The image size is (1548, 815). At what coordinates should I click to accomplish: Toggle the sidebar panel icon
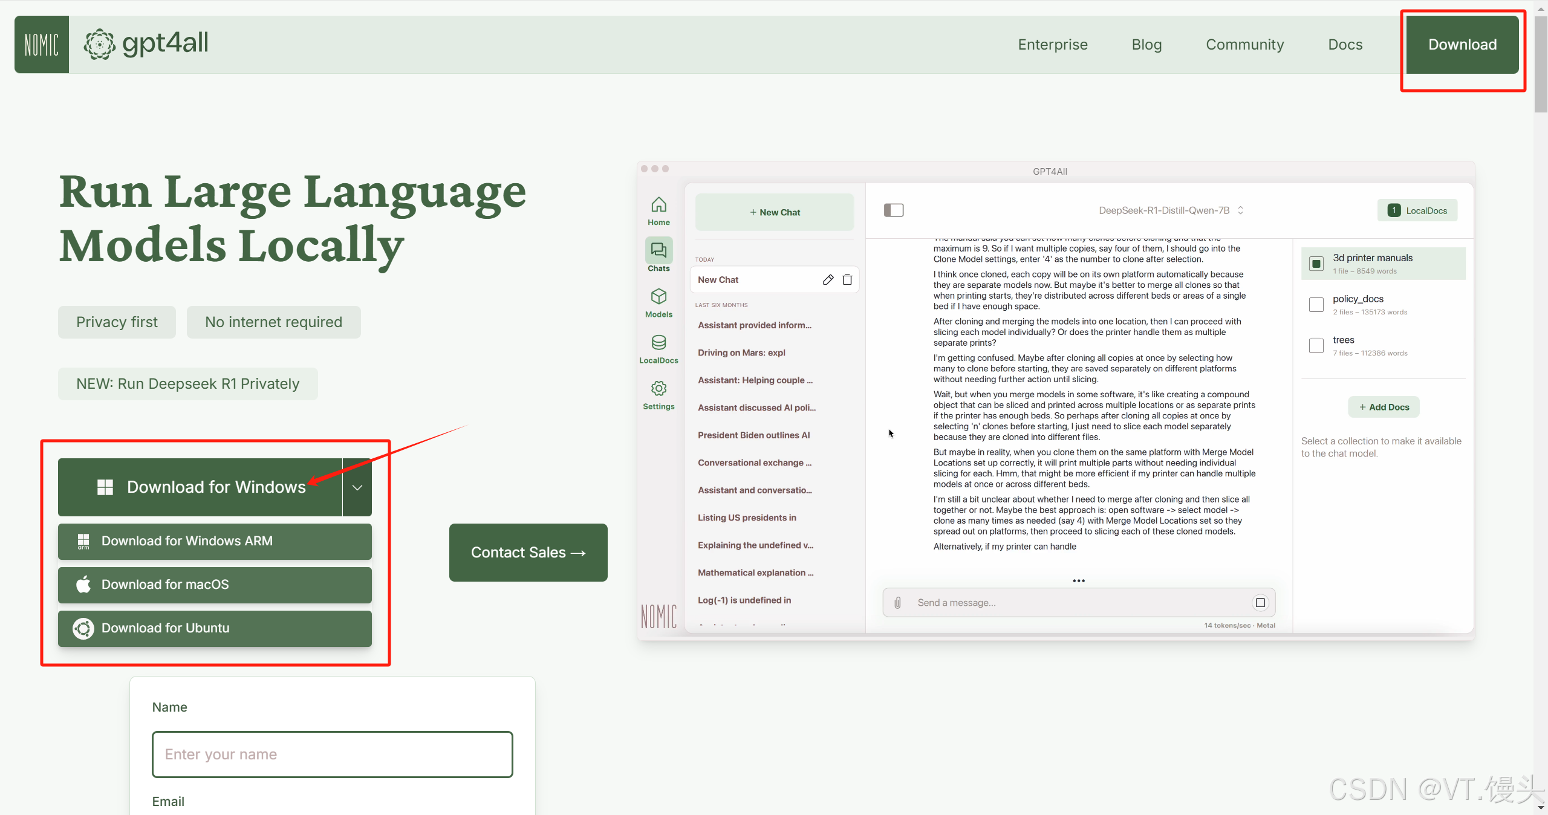click(x=893, y=210)
